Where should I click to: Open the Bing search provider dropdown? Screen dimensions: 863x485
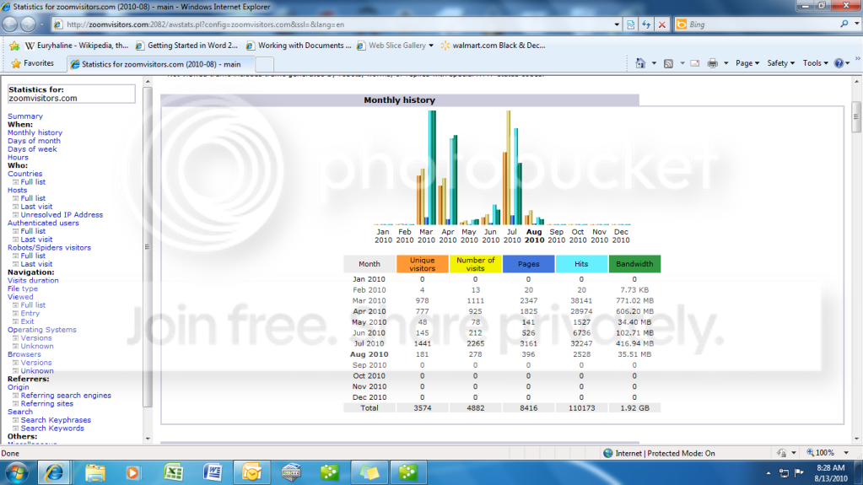pyautogui.click(x=856, y=24)
